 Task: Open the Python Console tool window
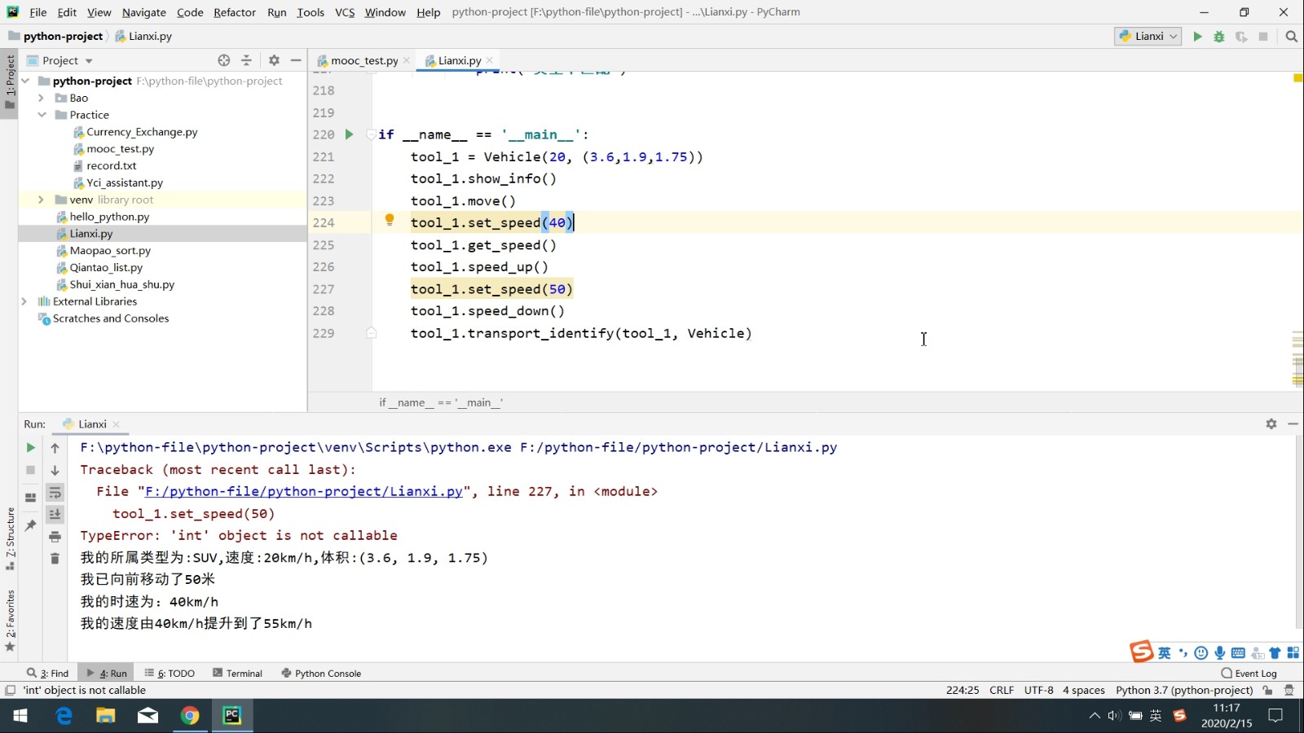click(x=321, y=674)
